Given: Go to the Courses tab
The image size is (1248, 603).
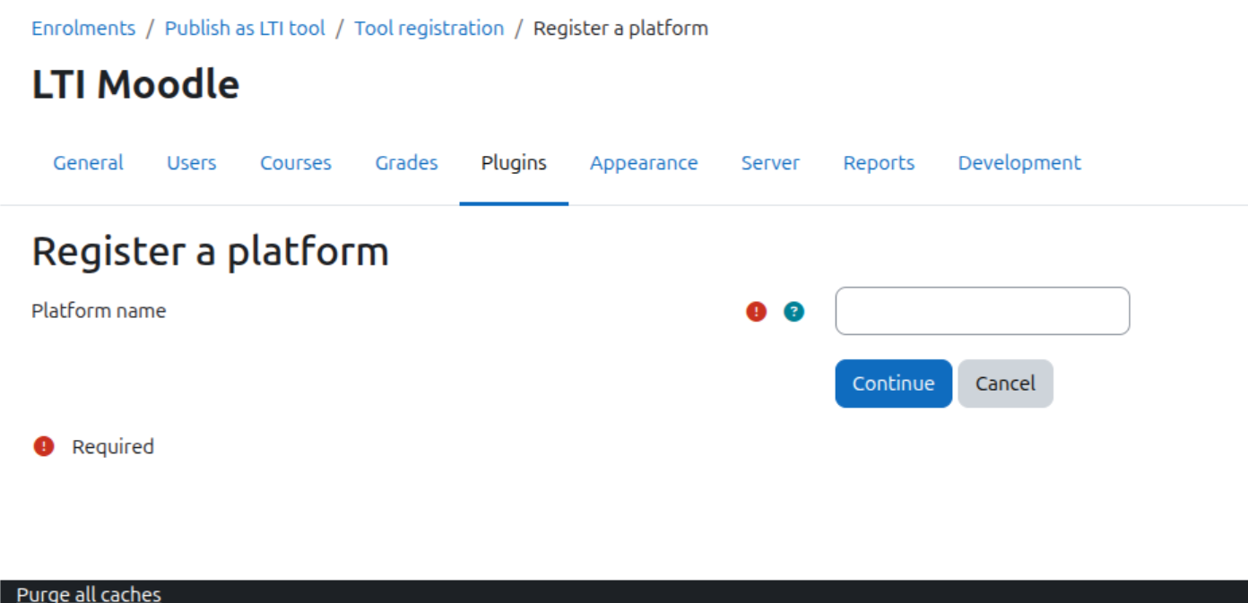Looking at the screenshot, I should (x=296, y=163).
